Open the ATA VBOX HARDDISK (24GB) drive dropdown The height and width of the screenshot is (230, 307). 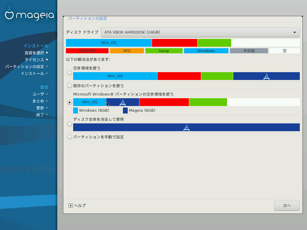[200, 32]
